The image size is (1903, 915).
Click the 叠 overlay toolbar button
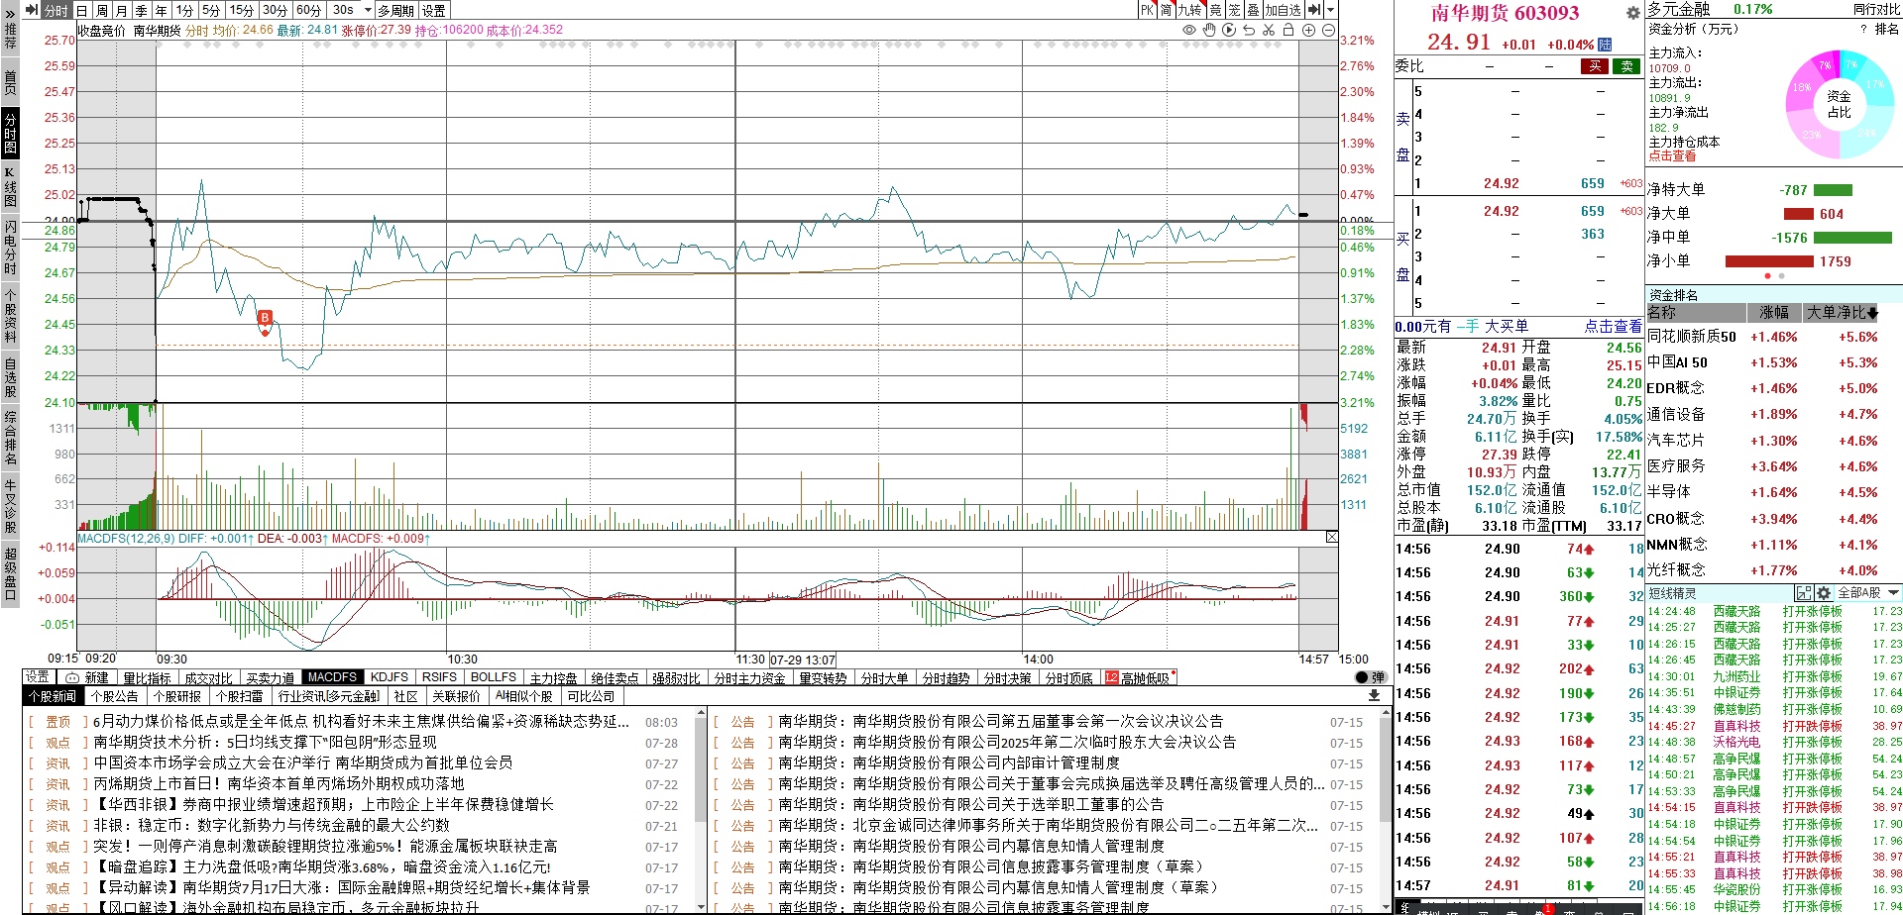pos(1253,10)
